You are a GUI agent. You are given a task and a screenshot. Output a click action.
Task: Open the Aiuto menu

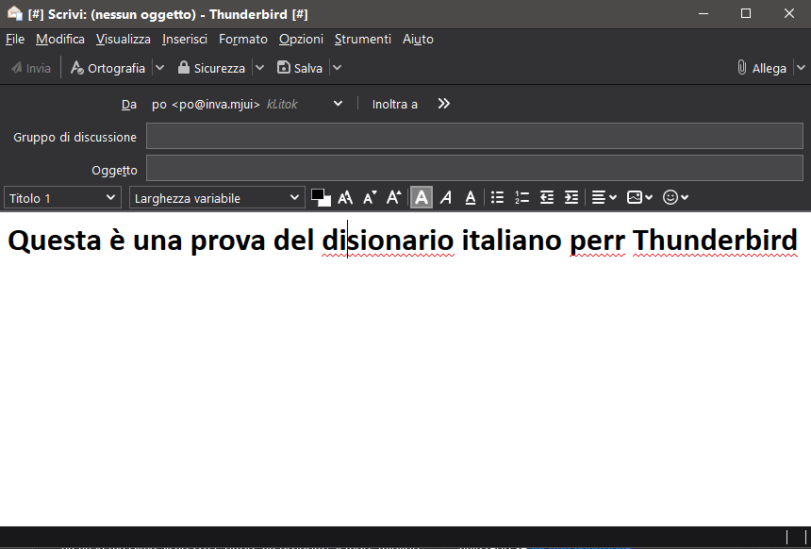coord(418,40)
